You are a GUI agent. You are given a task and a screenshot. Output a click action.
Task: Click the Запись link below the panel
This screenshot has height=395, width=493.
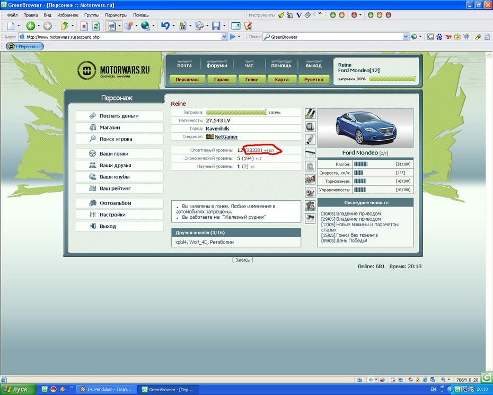pos(242,260)
